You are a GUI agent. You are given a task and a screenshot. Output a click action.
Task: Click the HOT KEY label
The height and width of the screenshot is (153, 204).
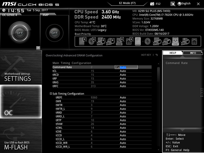click(146, 55)
